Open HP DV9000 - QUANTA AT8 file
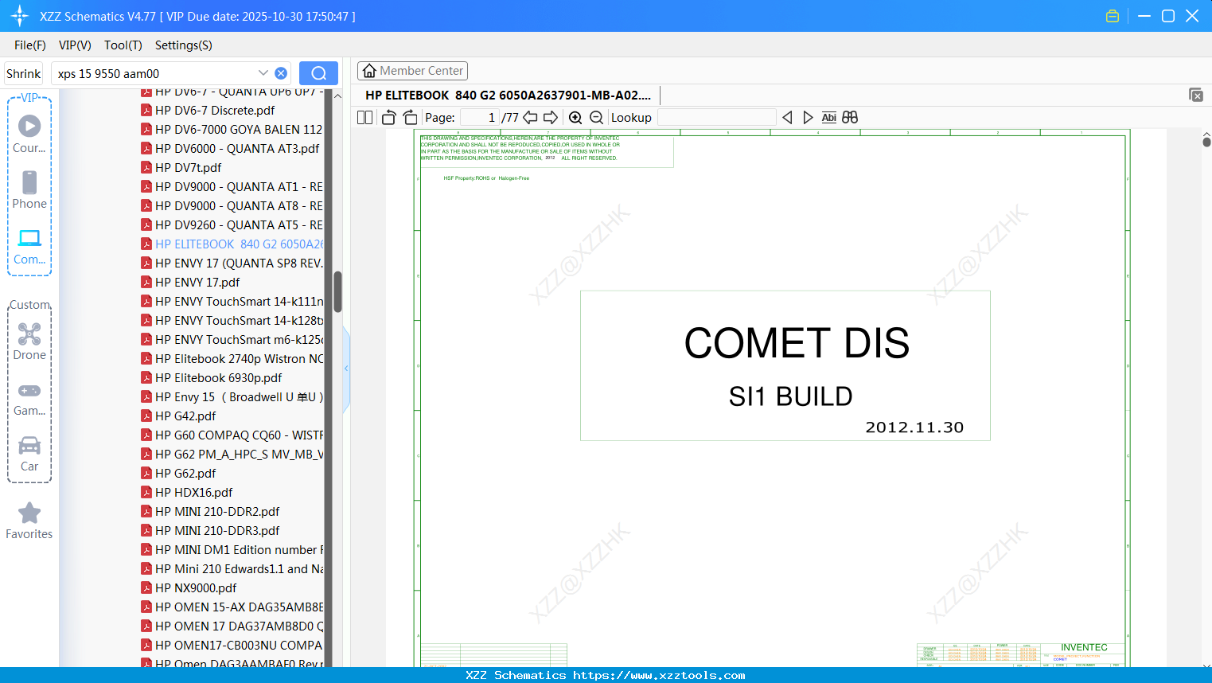Image resolution: width=1212 pixels, height=683 pixels. (x=232, y=206)
